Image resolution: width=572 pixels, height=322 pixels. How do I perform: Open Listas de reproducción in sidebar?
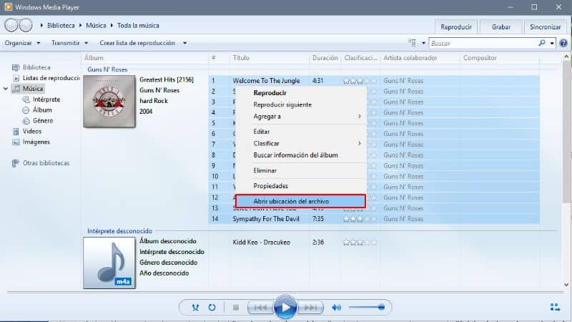(x=51, y=78)
